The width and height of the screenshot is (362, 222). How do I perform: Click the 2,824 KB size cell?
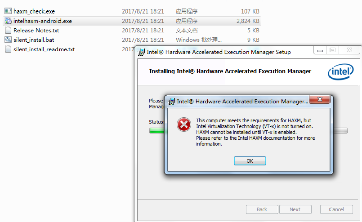click(248, 21)
